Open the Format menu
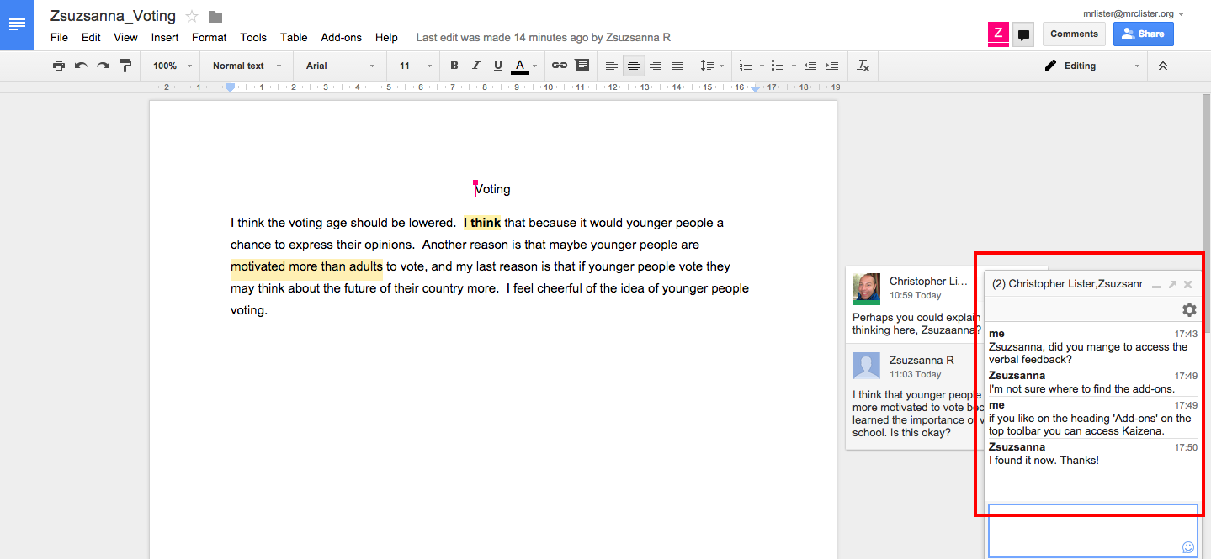The width and height of the screenshot is (1211, 559). click(x=209, y=37)
